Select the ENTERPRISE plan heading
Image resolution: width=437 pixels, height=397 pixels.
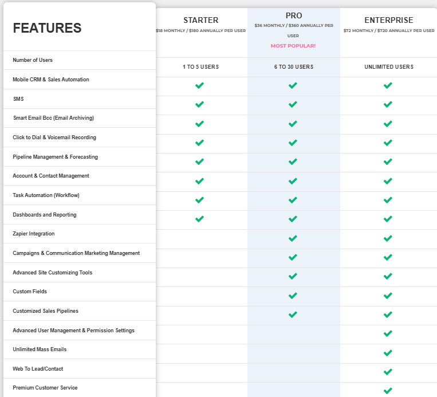coord(388,20)
